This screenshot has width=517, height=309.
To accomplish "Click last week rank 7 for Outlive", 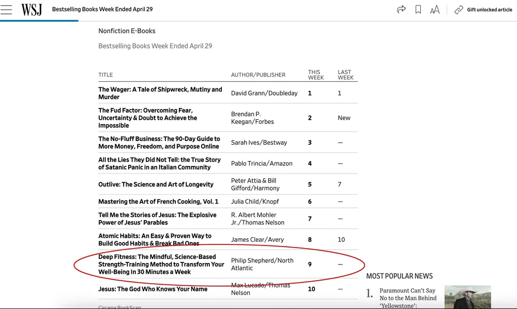I will [x=339, y=184].
